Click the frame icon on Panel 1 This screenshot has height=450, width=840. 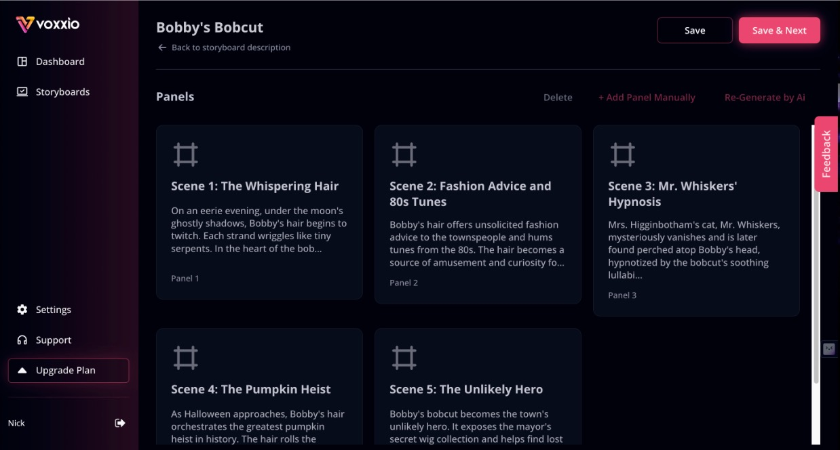[x=186, y=154]
